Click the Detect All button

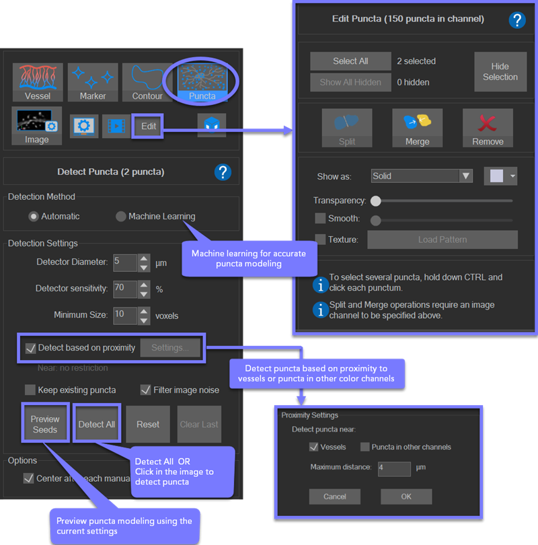pyautogui.click(x=96, y=424)
